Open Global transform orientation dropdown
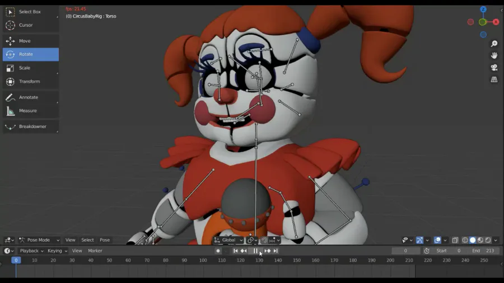This screenshot has height=283, width=504. click(x=228, y=240)
